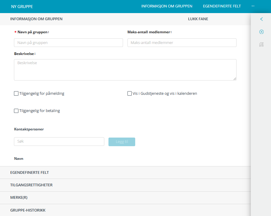Expand the Merke(r) section

click(19, 198)
